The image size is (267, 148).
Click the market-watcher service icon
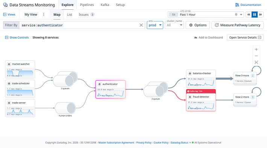pyautogui.click(x=9, y=64)
